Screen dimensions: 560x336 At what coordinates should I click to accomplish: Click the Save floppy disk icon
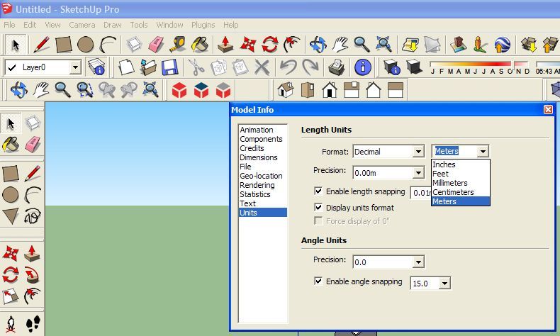[169, 67]
